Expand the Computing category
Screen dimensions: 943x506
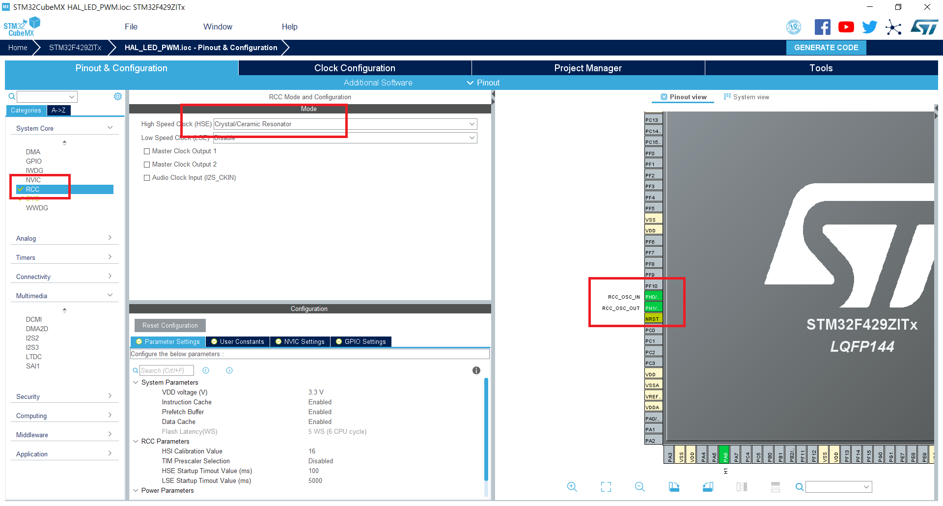(64, 415)
